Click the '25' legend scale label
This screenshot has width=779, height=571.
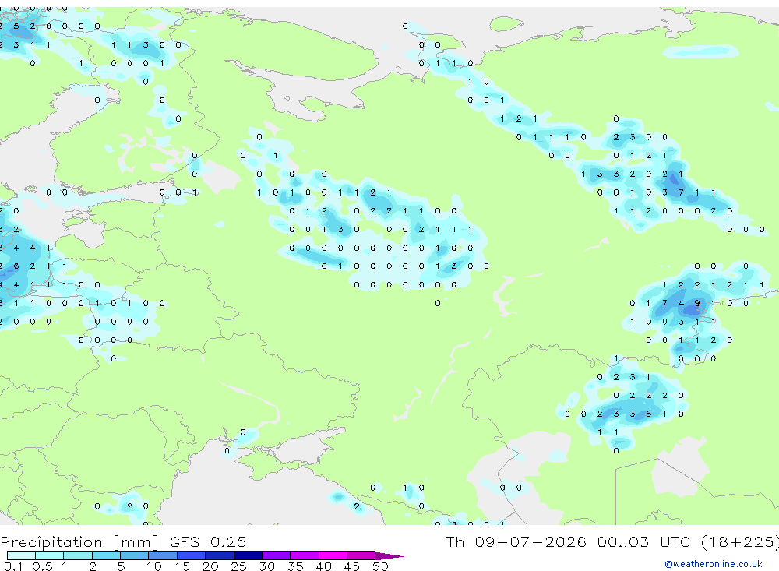238,566
